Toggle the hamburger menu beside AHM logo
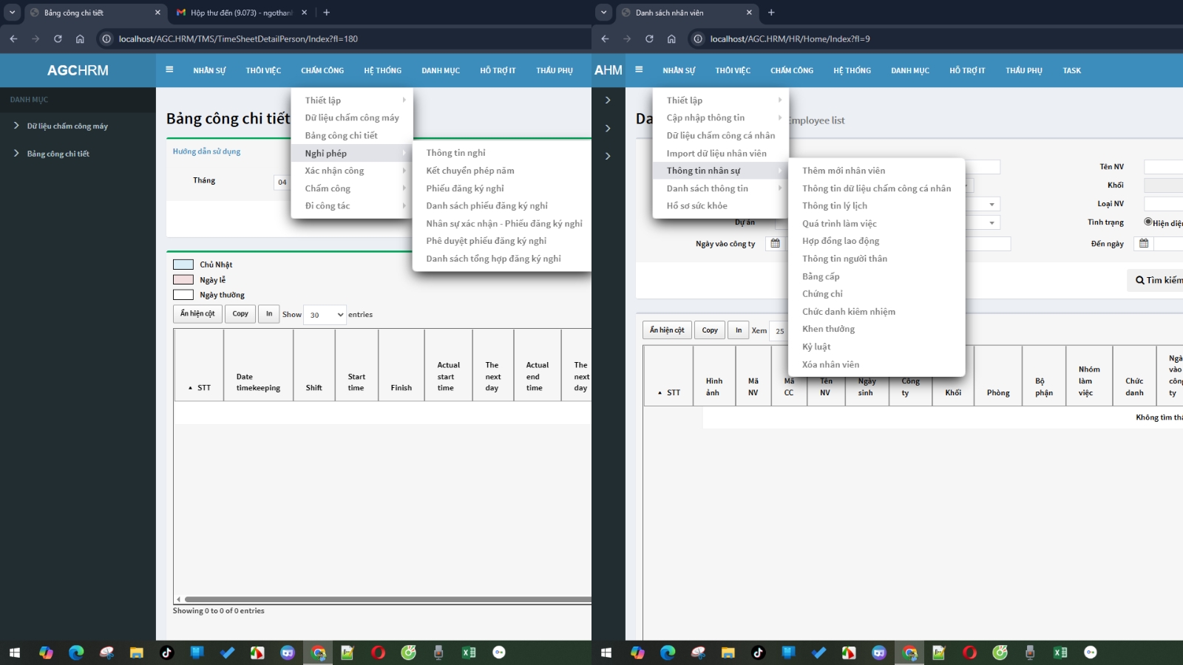Viewport: 1183px width, 665px height. (x=639, y=69)
